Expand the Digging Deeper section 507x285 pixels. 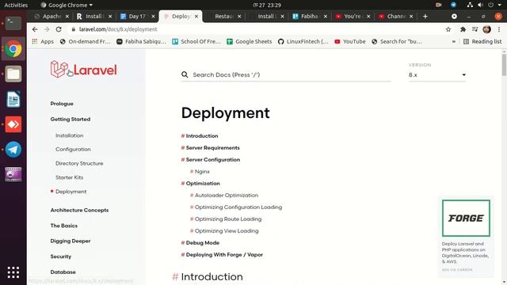71,241
